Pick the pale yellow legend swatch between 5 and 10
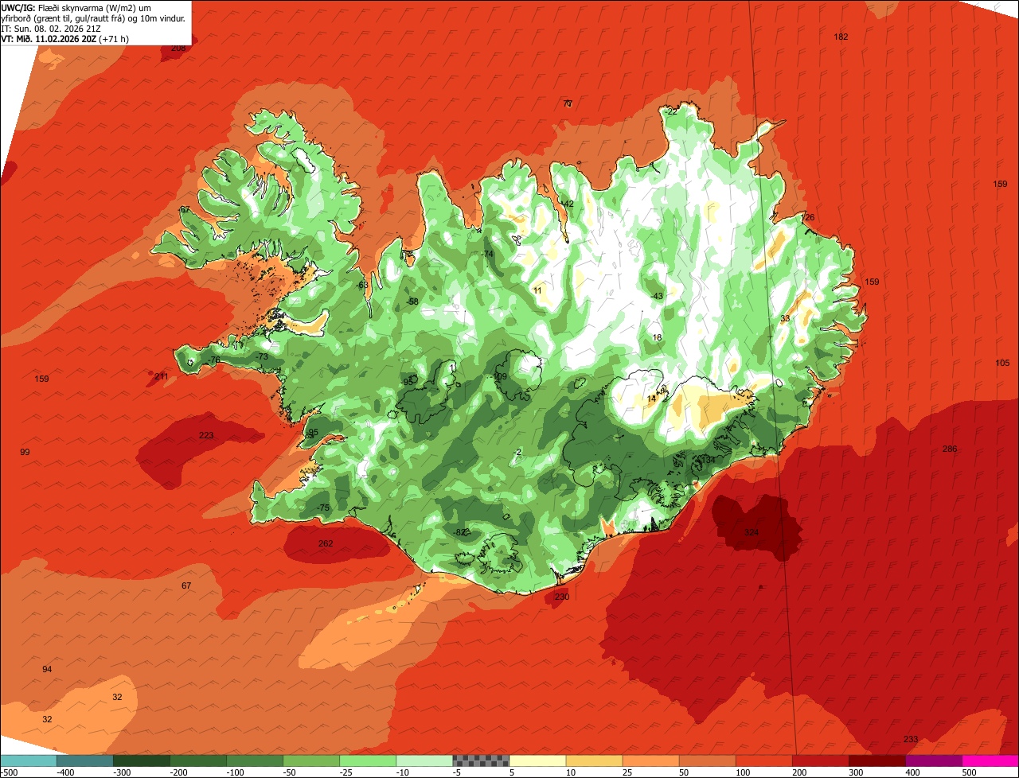The width and height of the screenshot is (1019, 778). pos(537,760)
